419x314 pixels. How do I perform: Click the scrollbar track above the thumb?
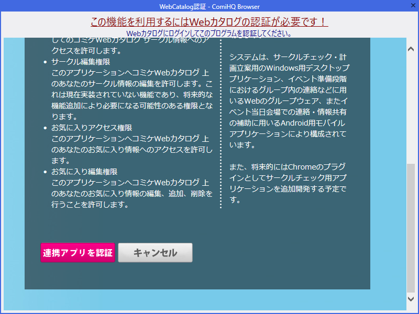[x=411, y=108]
